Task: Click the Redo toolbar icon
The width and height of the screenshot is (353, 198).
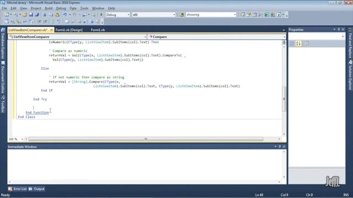Action: point(74,15)
